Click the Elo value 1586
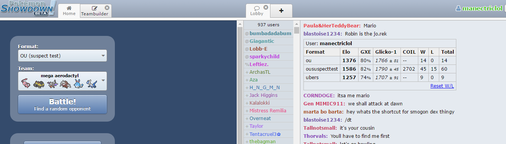The width and height of the screenshot is (506, 144). 349,69
